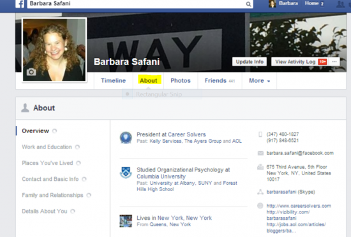Open the jobs.aol.com articles link
The height and width of the screenshot is (237, 351).
[x=296, y=227]
